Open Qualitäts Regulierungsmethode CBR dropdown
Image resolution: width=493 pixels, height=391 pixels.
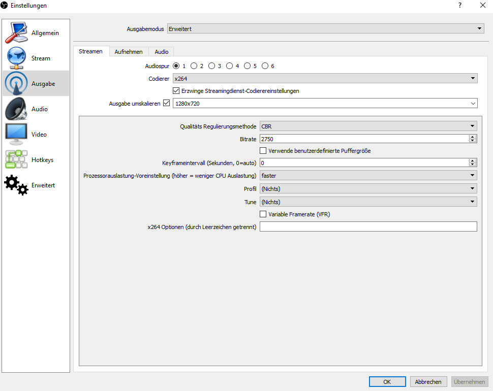[x=368, y=126]
